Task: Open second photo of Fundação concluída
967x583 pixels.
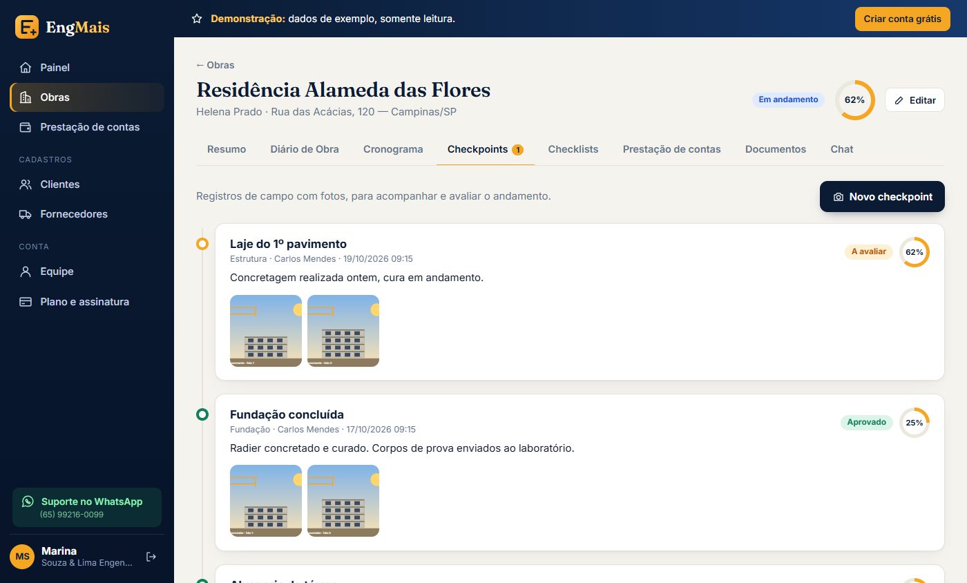Action: (x=343, y=501)
